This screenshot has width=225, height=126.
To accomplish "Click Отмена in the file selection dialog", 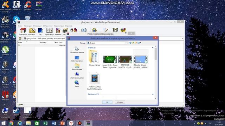I will 120,102.
